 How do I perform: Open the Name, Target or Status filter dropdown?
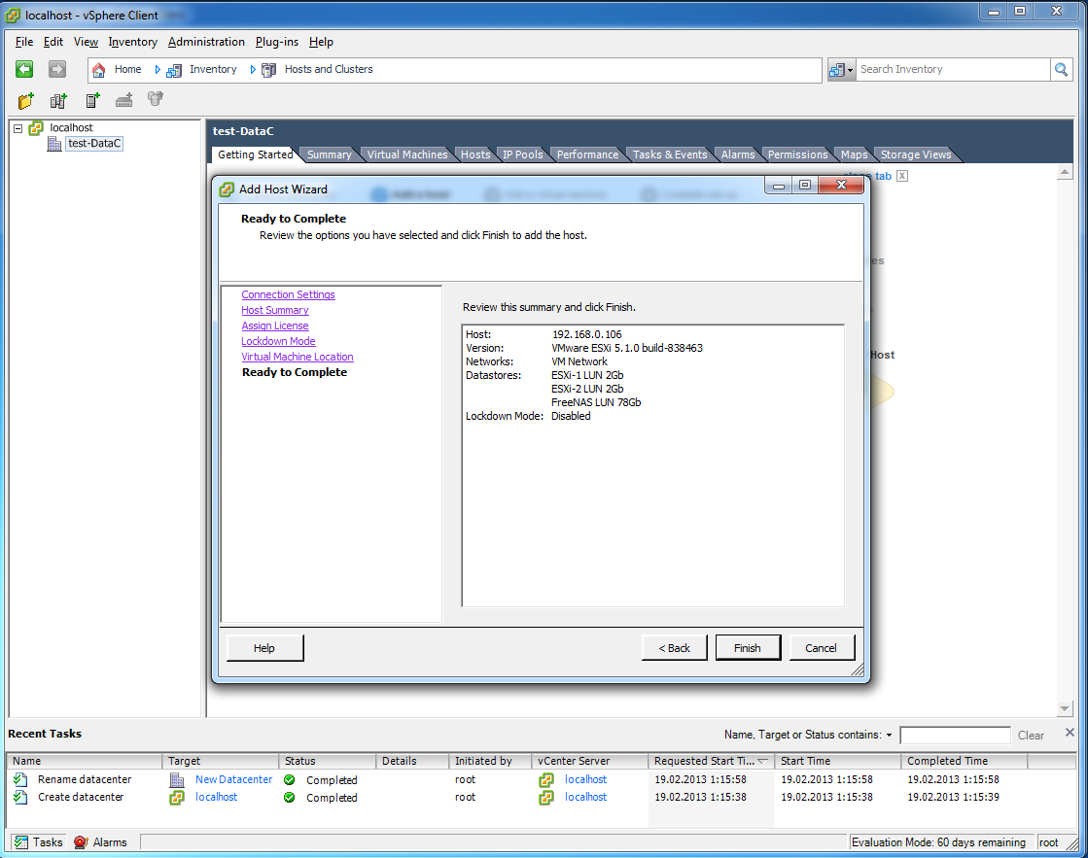click(888, 736)
